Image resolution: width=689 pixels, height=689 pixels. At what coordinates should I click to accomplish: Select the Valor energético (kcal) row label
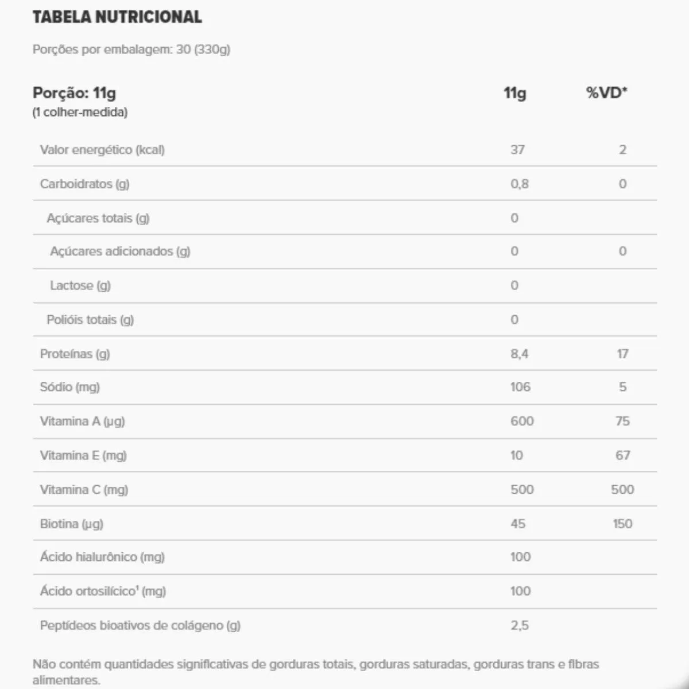[102, 150]
